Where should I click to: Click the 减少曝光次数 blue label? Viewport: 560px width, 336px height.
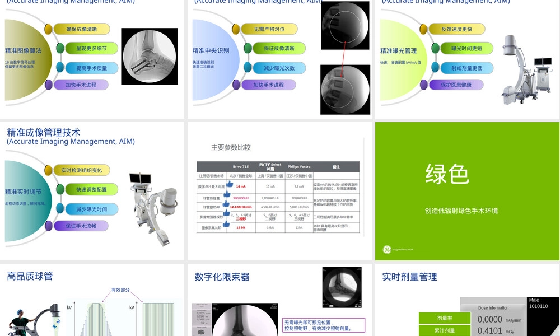point(279,68)
